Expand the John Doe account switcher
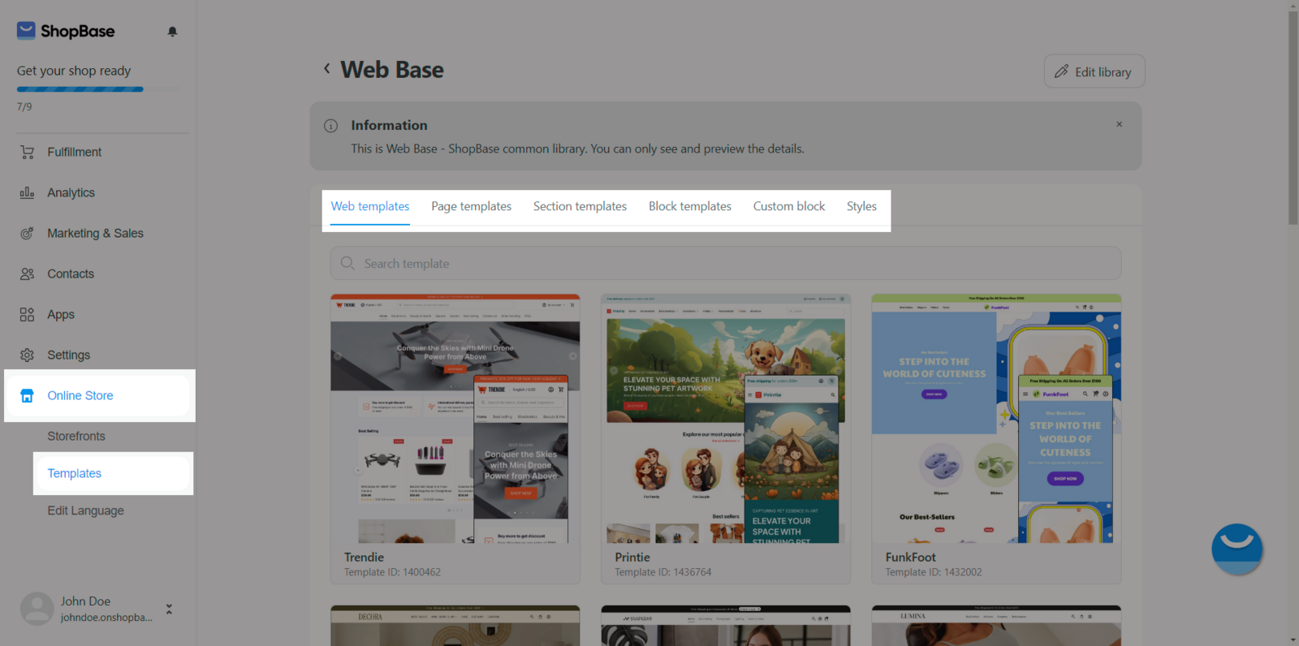This screenshot has width=1299, height=646. tap(169, 609)
